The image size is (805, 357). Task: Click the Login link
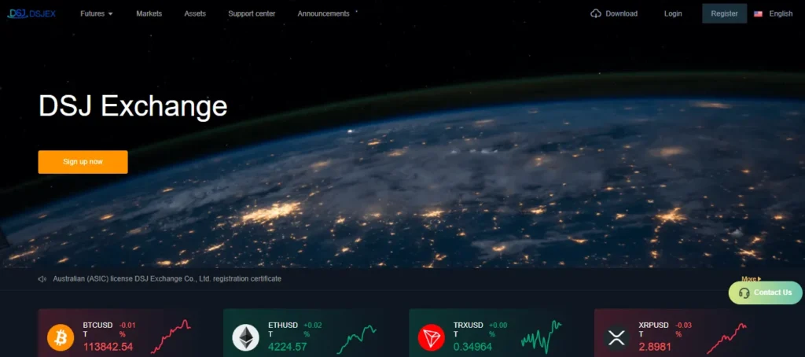673,14
